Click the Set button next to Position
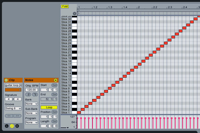Viewport: 200px width, 133px height. click(54, 112)
